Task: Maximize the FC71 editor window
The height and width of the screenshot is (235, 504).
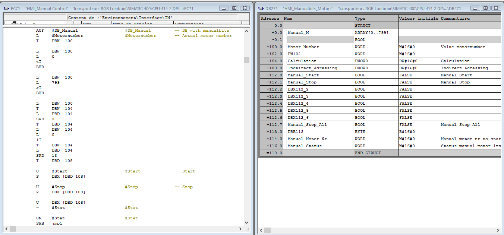Action: click(234, 8)
